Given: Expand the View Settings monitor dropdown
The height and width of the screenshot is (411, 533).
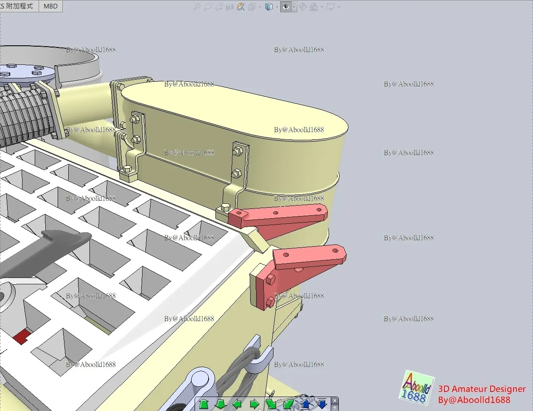Looking at the screenshot, I should coord(339,7).
